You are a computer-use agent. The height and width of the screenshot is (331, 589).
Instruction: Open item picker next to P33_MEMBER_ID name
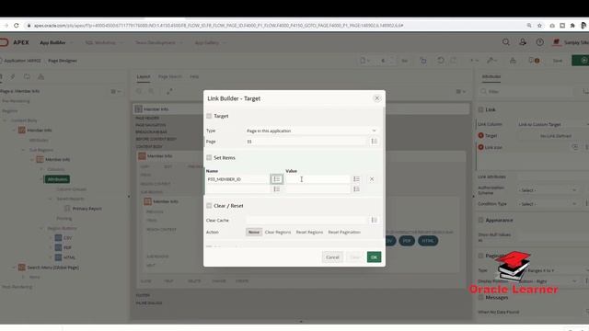(277, 179)
